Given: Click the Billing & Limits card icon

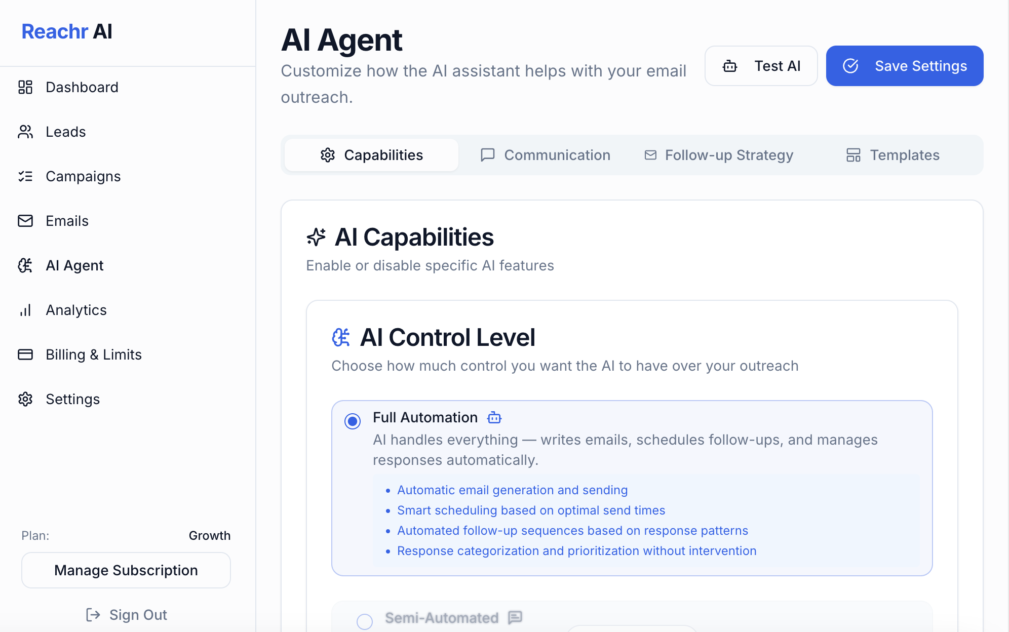Looking at the screenshot, I should coord(25,354).
